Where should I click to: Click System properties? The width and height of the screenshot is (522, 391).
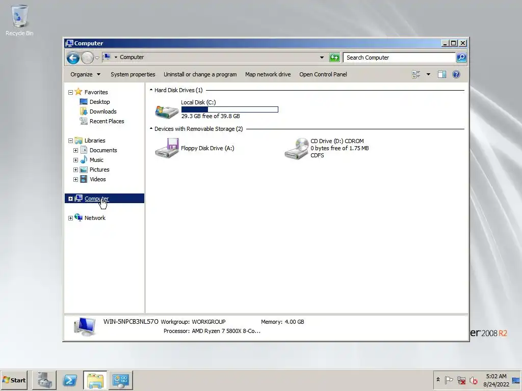[x=133, y=74]
